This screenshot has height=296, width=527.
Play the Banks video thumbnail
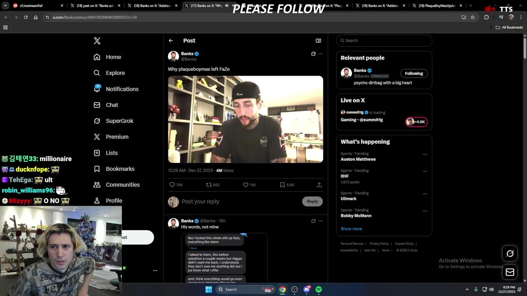point(245,119)
